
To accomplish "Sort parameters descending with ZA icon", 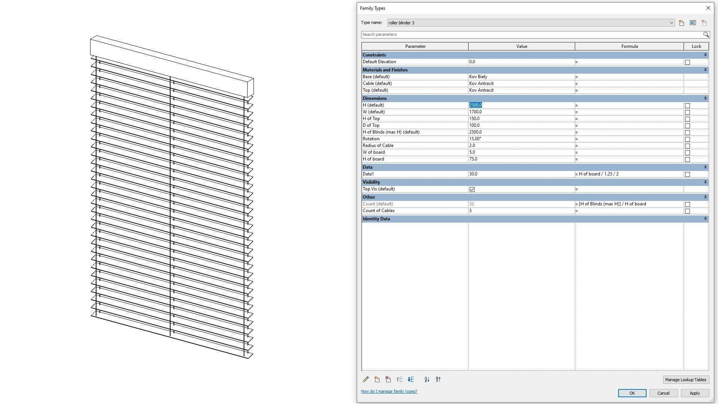I will (x=438, y=379).
